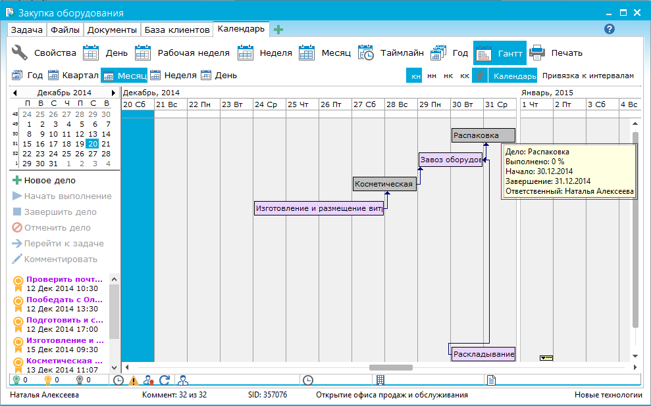Click Начать выполнение
651x406 pixels.
(63, 196)
